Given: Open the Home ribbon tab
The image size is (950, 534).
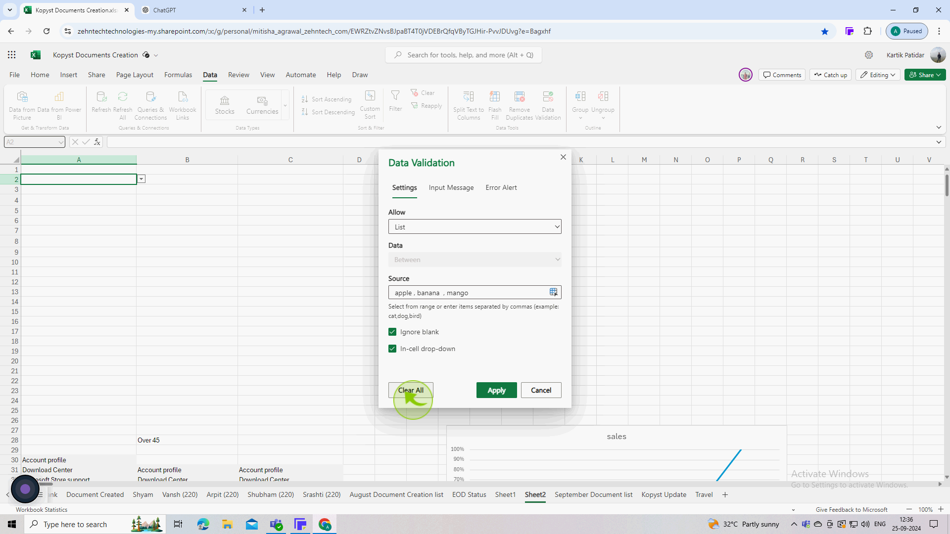Looking at the screenshot, I should pyautogui.click(x=40, y=75).
